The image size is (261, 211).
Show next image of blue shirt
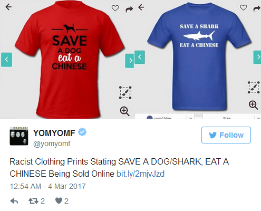pyautogui.click(x=257, y=57)
